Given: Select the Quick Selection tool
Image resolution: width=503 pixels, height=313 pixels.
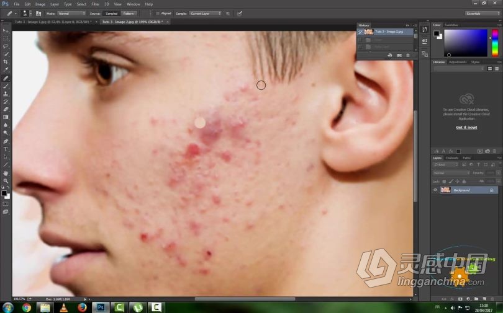Looking at the screenshot, I should [6, 55].
